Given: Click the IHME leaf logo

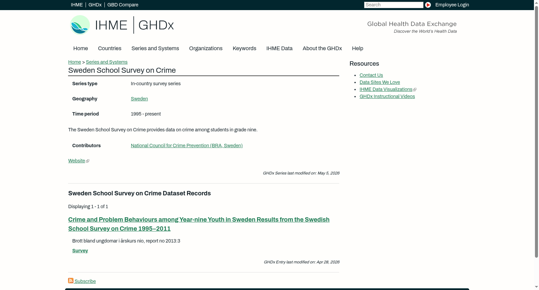Looking at the screenshot, I should click(x=80, y=25).
